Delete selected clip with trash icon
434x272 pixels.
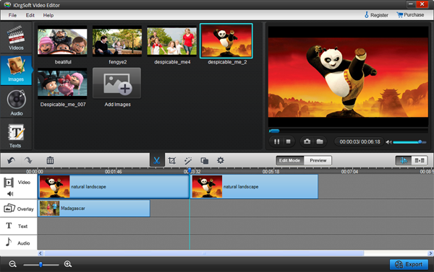click(x=50, y=160)
